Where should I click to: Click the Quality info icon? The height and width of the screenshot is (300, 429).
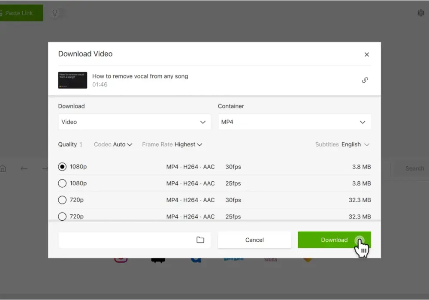[81, 144]
